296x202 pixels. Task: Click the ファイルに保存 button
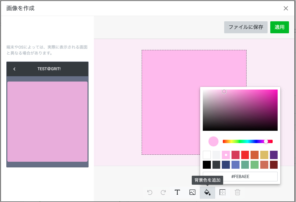pyautogui.click(x=246, y=27)
